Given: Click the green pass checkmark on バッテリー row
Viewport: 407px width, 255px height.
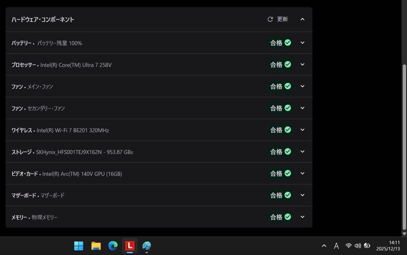Looking at the screenshot, I should [x=288, y=43].
